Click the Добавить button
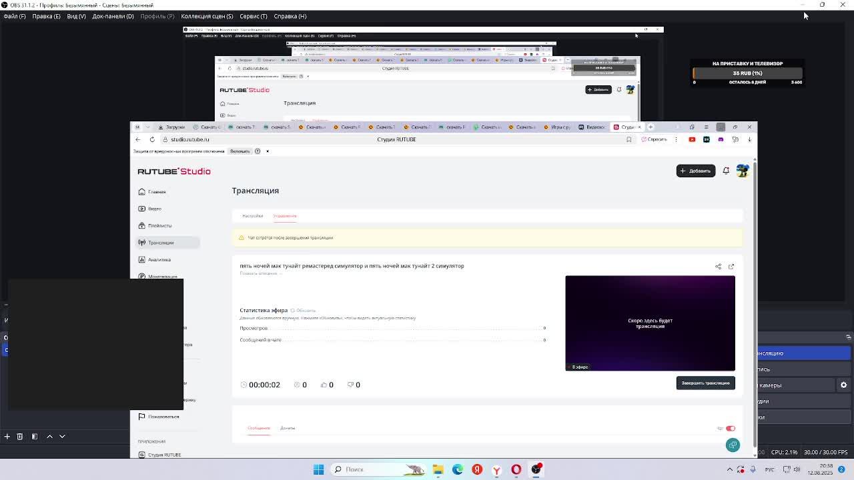 tap(695, 171)
